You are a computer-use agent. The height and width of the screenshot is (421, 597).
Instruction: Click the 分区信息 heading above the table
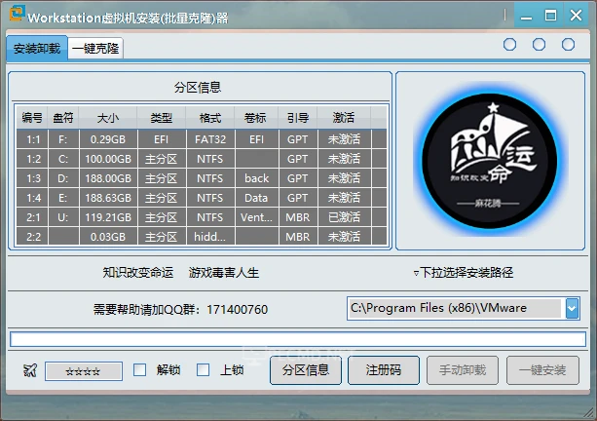coord(198,88)
